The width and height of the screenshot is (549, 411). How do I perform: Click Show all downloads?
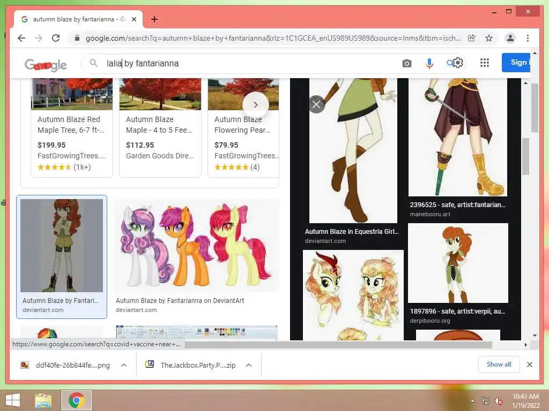pos(499,364)
